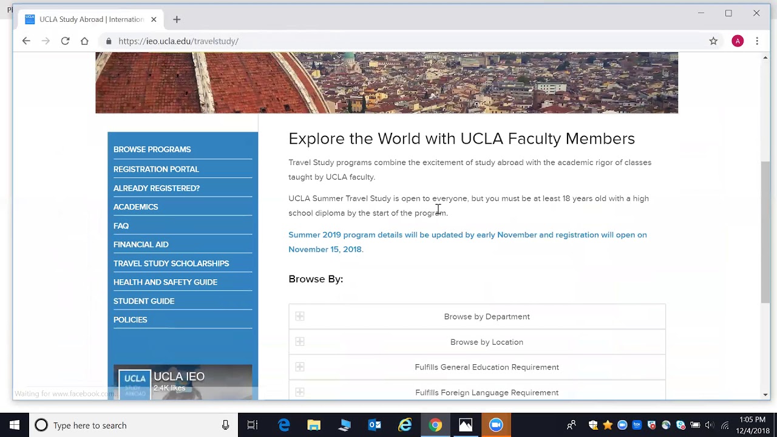
Task: Open a new tab with the plus button
Action: pos(177,19)
